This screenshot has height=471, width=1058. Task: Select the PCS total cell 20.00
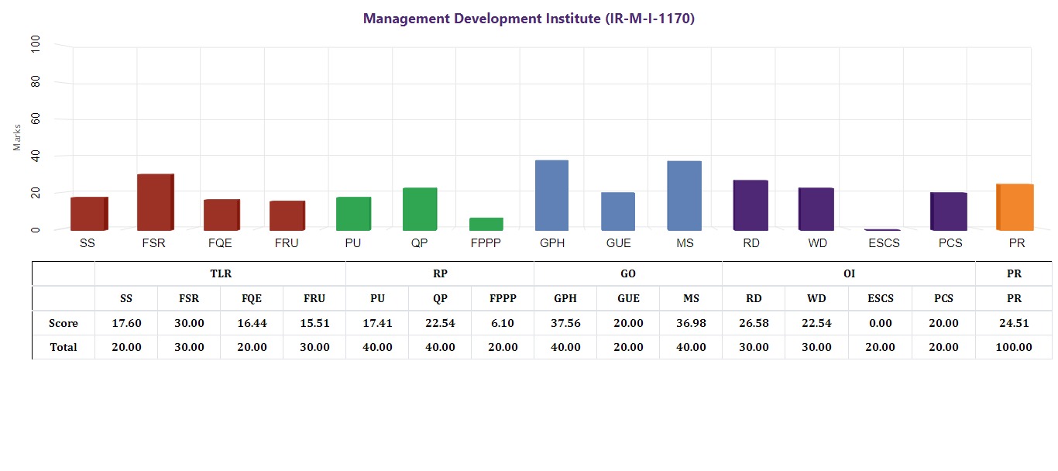943,347
